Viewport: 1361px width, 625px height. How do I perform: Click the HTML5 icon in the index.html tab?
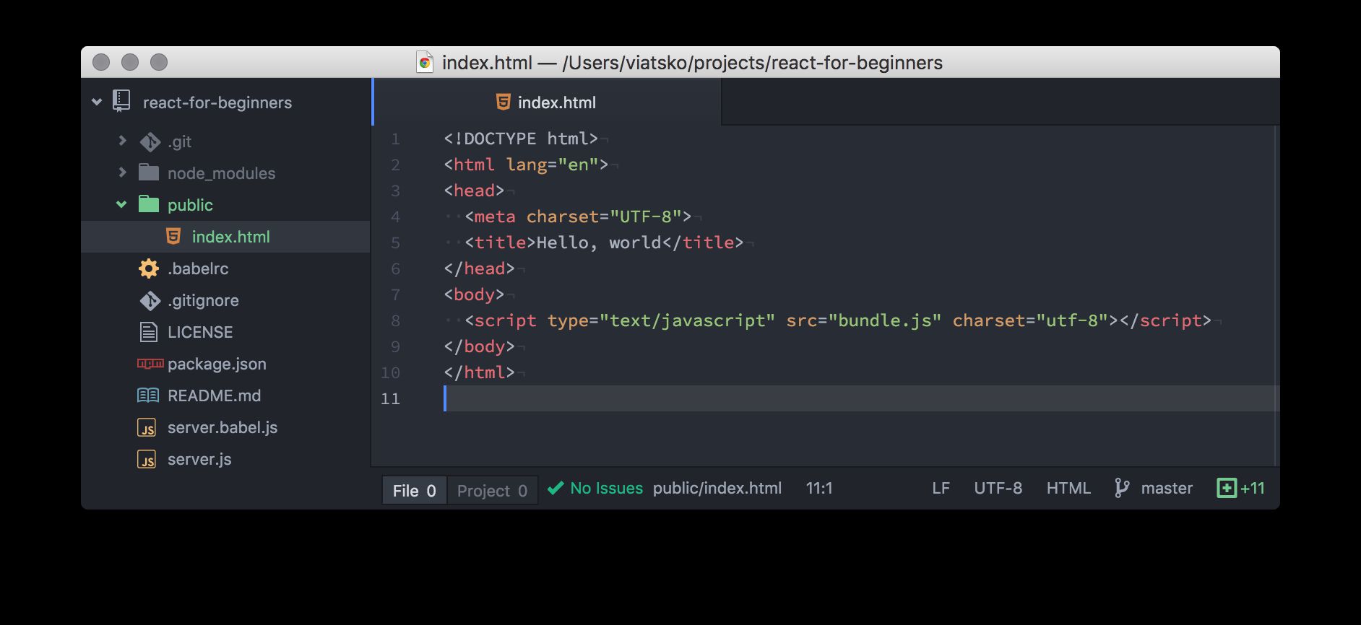(504, 102)
